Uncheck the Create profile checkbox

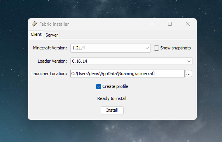click(x=98, y=86)
